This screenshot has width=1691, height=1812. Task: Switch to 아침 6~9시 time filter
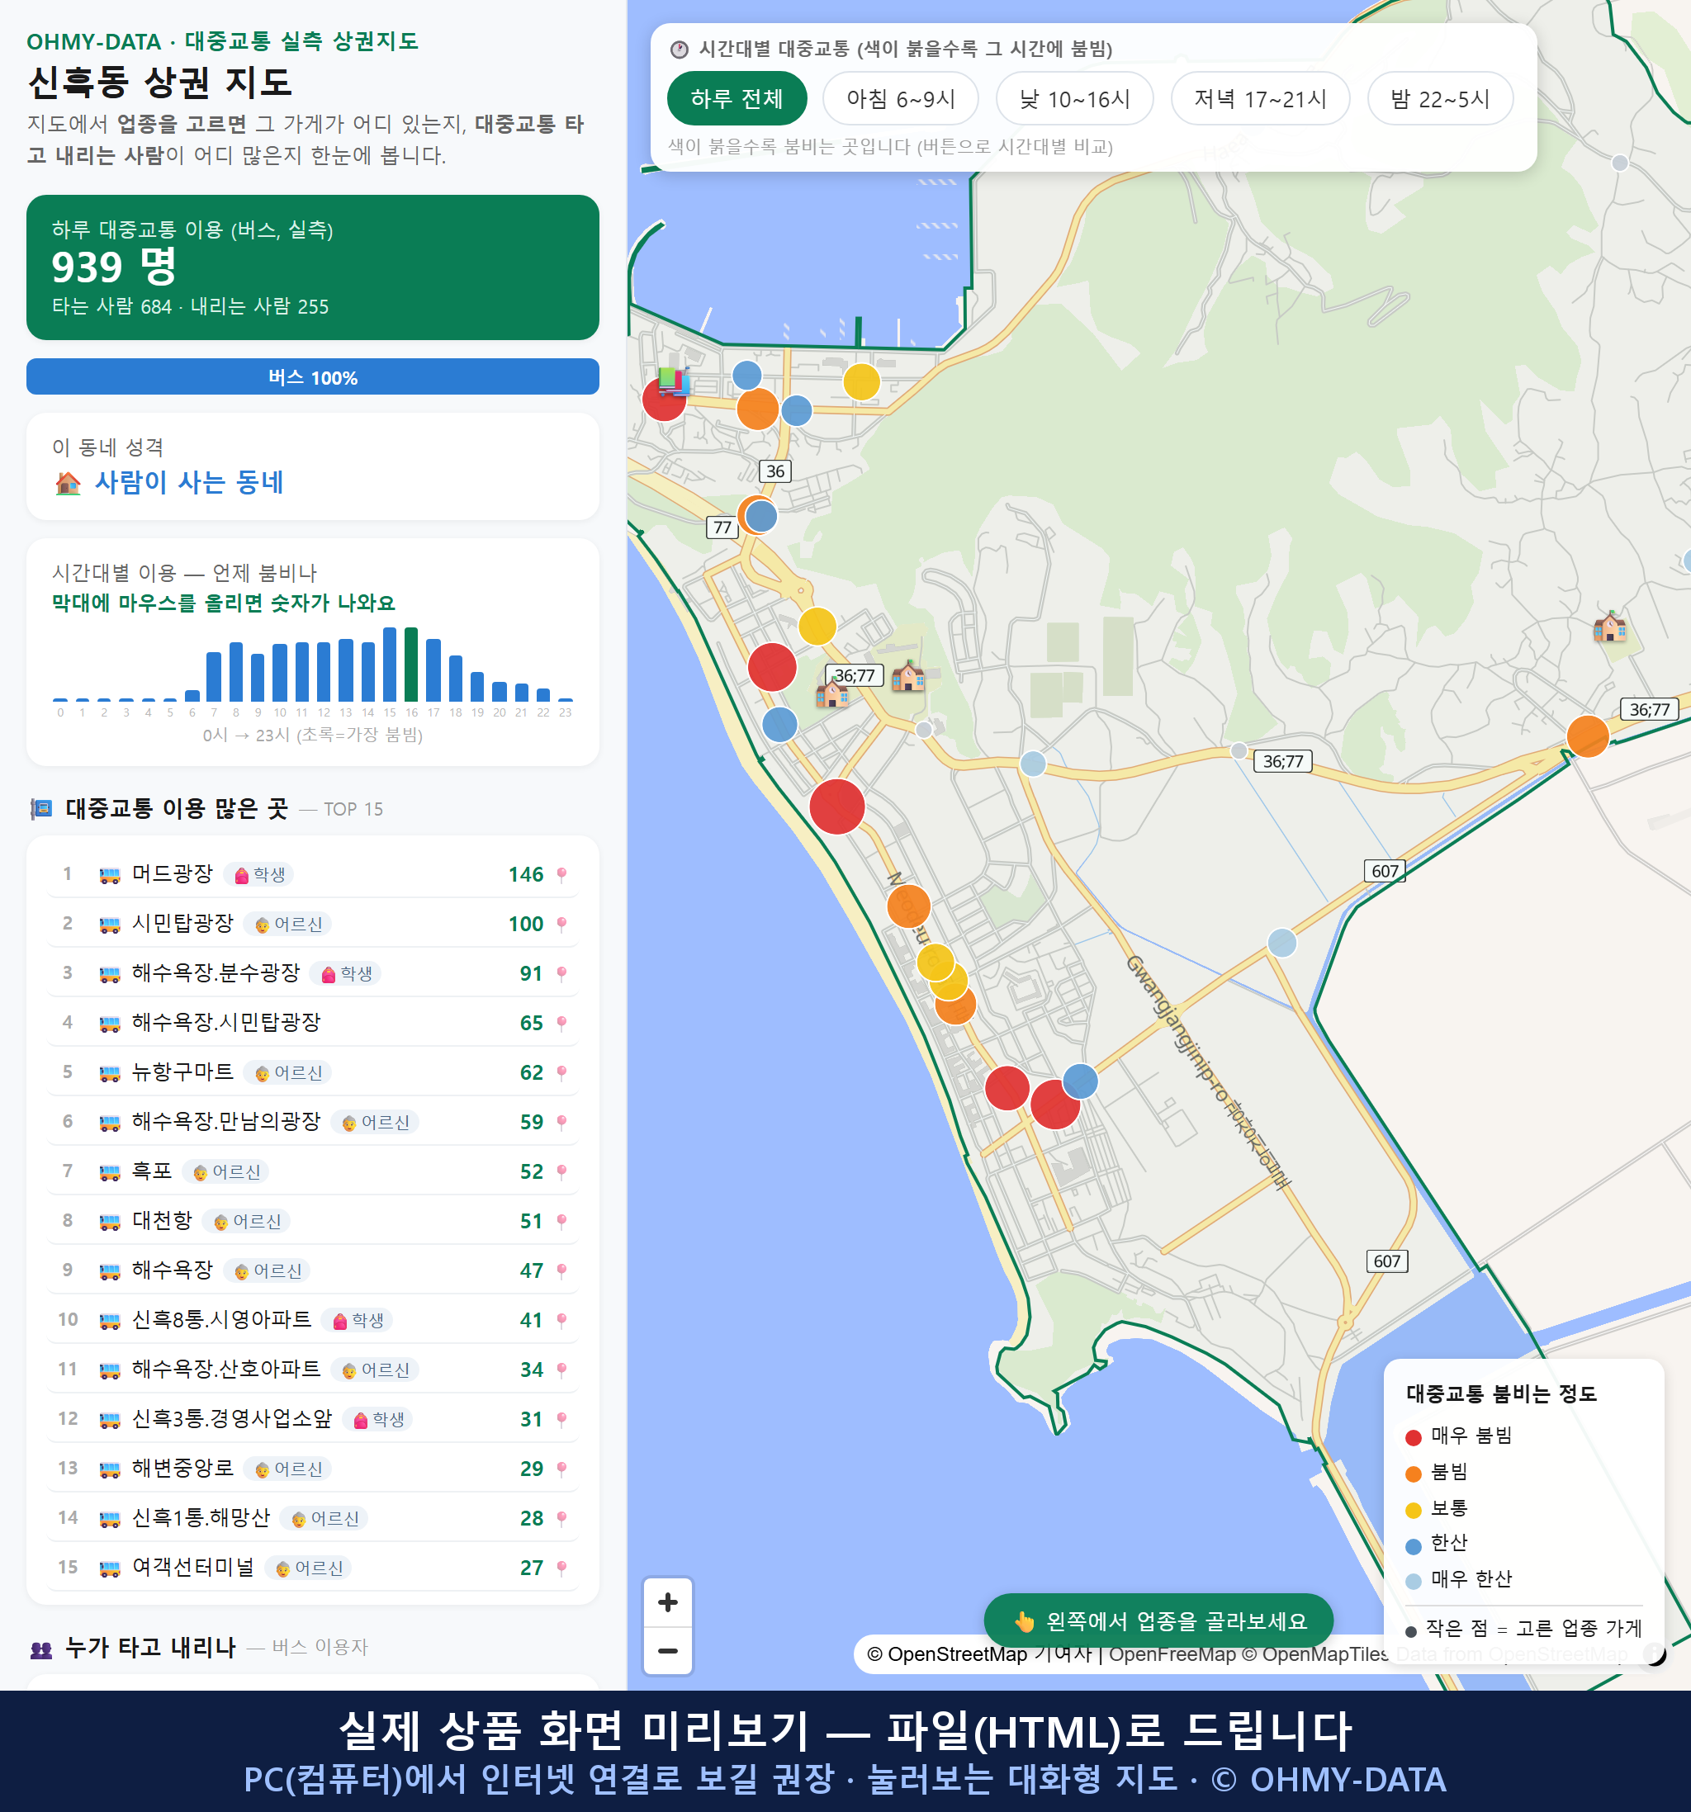(900, 98)
